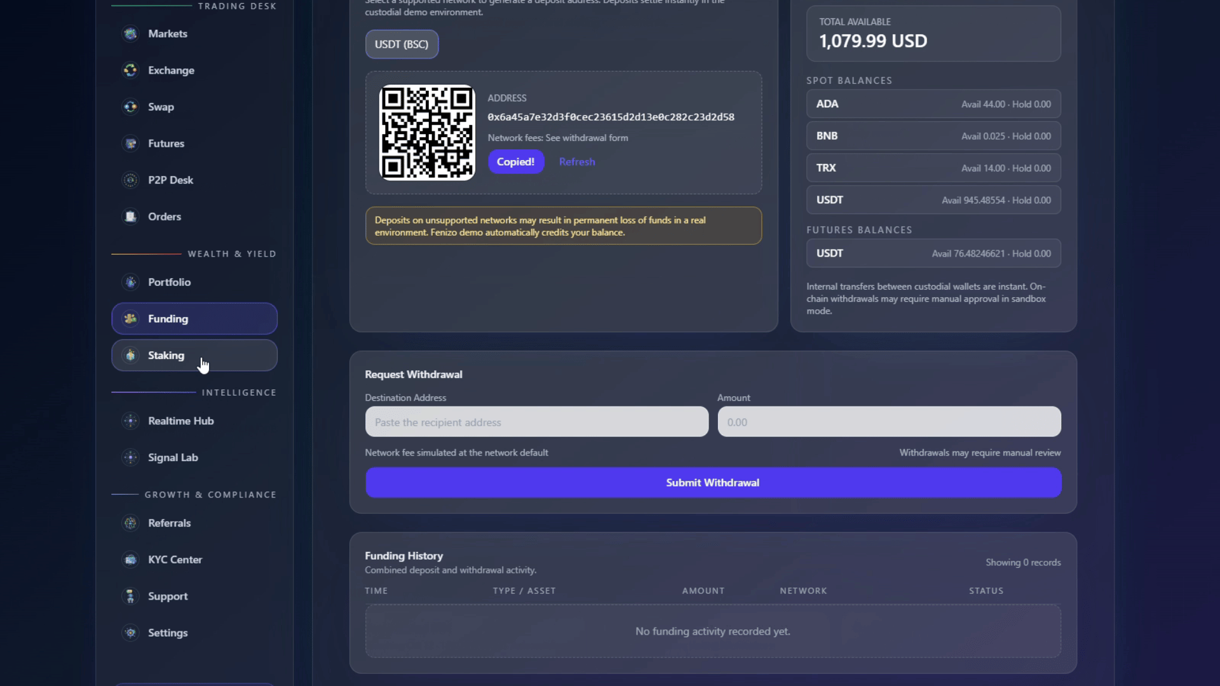1220x686 pixels.
Task: Click Refresh to regenerate deposit address
Action: [576, 161]
